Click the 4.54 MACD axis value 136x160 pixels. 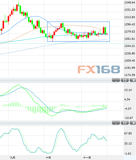click(127, 99)
